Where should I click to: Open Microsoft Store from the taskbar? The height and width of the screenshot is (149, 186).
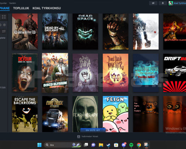pyautogui.click(x=116, y=145)
